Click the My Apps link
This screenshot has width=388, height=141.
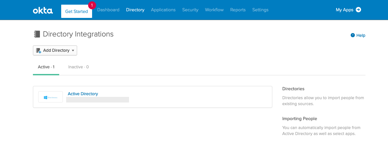[x=344, y=10]
